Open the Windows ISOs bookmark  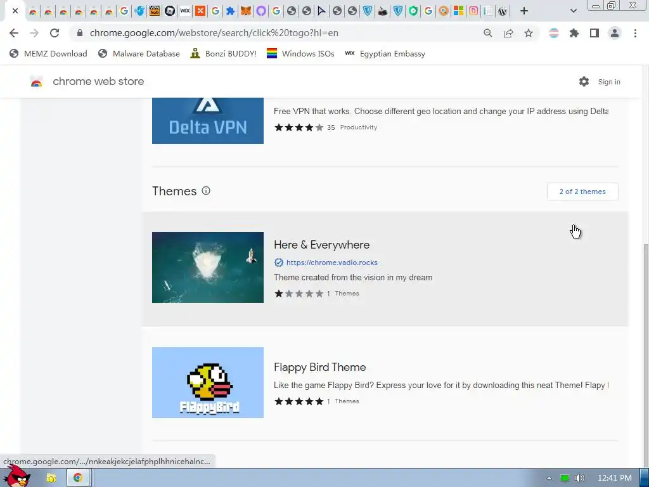tap(300, 54)
